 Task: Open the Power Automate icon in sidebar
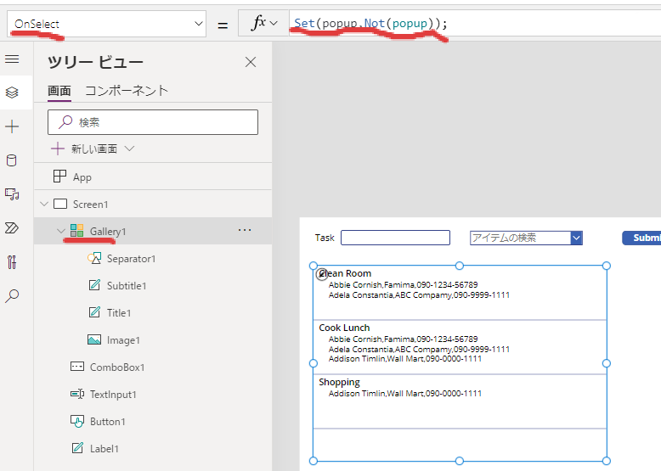tap(12, 227)
